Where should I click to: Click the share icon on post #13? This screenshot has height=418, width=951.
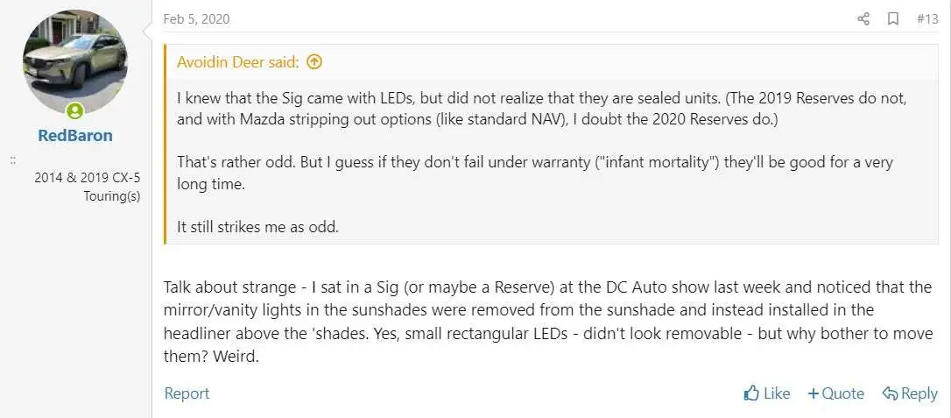click(863, 18)
